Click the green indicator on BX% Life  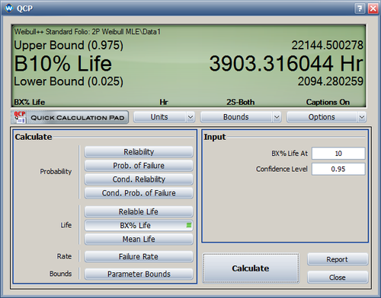click(x=189, y=225)
